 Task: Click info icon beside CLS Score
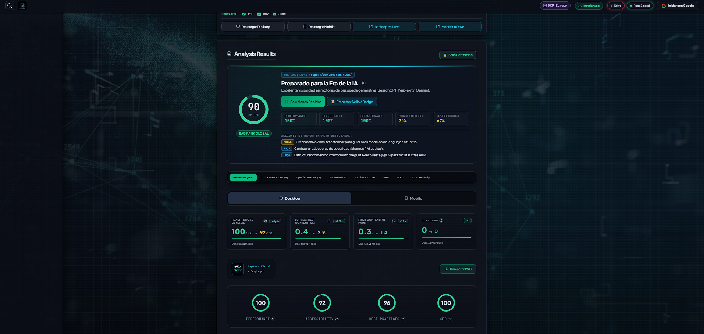coord(441,221)
